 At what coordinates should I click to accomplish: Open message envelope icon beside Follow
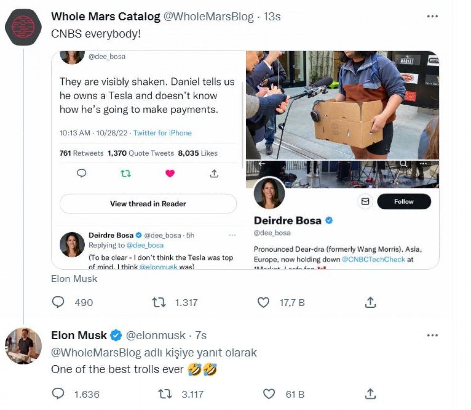click(365, 201)
